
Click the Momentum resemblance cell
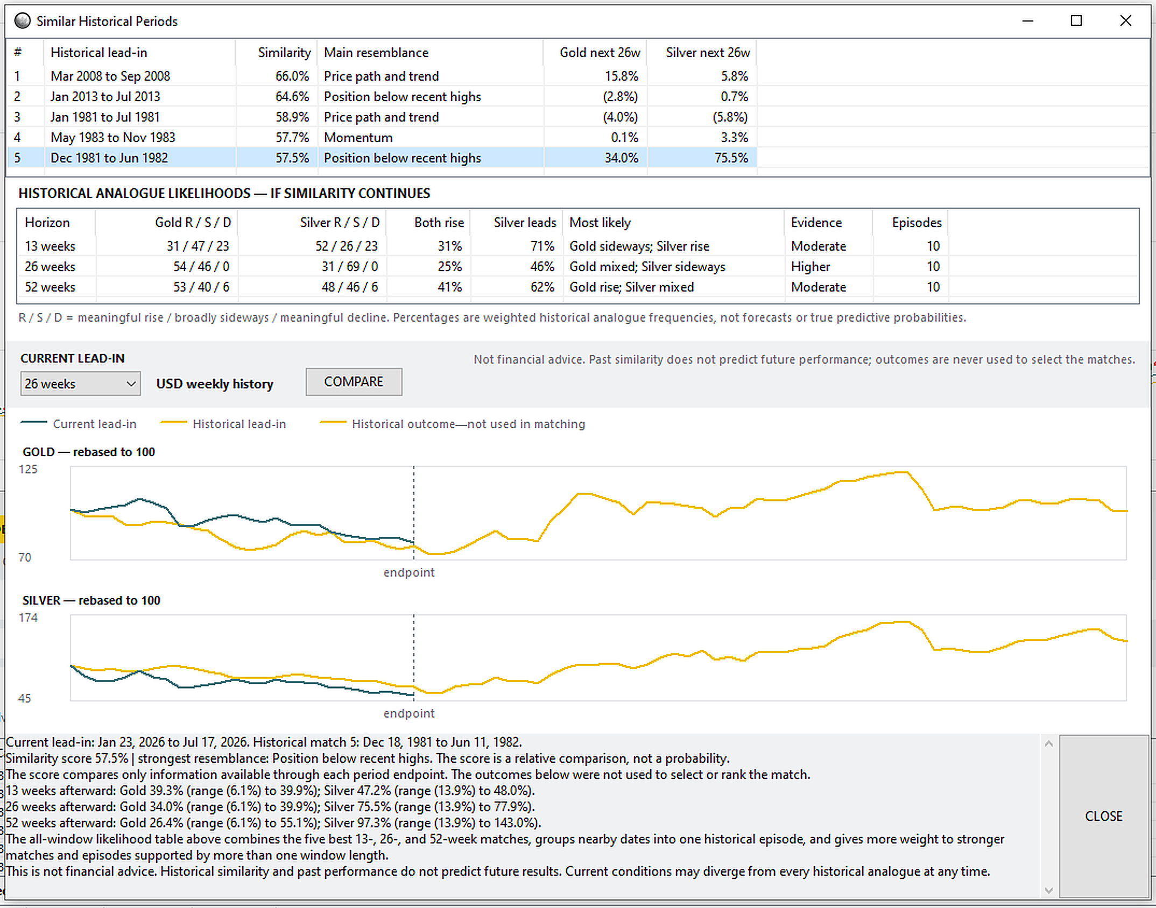(358, 137)
